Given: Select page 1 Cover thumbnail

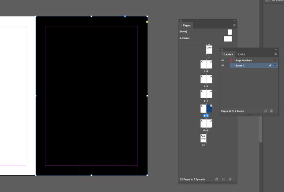Looking at the screenshot, I should [x=209, y=50].
